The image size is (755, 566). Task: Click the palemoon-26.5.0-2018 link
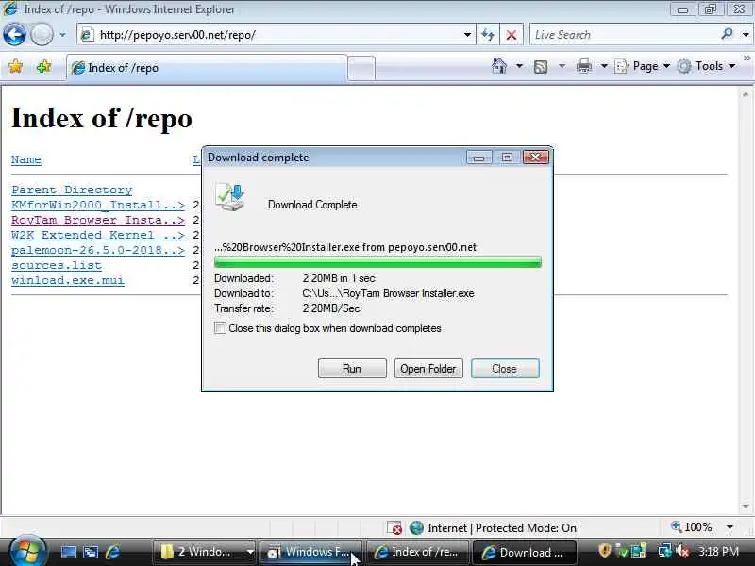click(98, 250)
